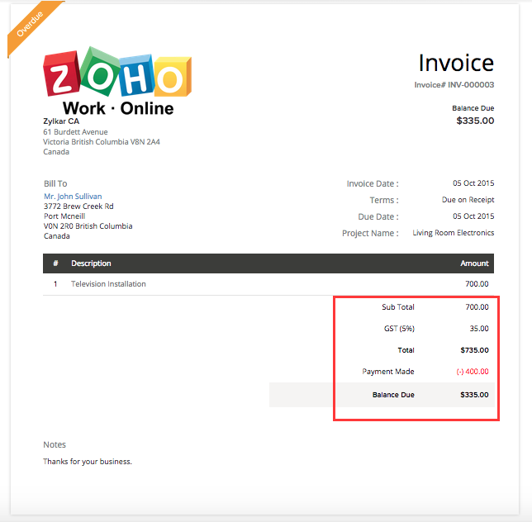Select Thanks for your business note

click(x=88, y=462)
